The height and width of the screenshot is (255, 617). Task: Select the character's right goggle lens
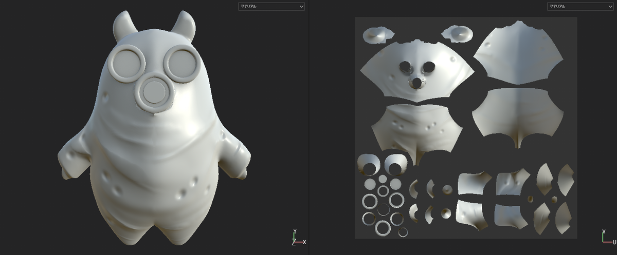tap(183, 63)
